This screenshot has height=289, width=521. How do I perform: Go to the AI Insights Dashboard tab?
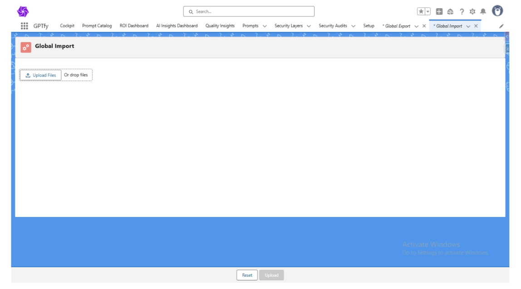tap(177, 26)
